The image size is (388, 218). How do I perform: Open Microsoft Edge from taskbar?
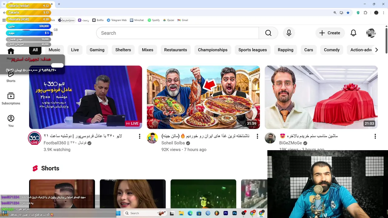coord(190,213)
